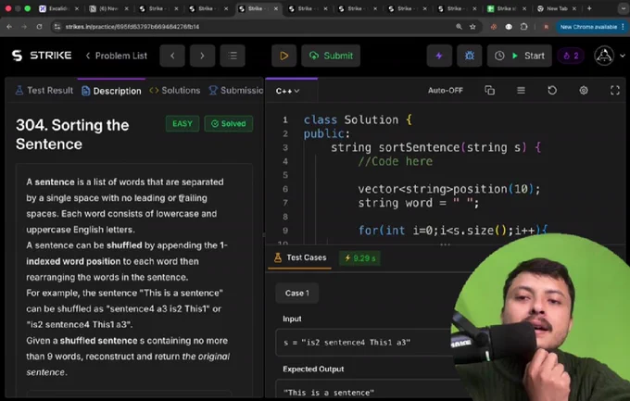Select the Test Cases tab
Image resolution: width=630 pixels, height=401 pixels.
[300, 258]
